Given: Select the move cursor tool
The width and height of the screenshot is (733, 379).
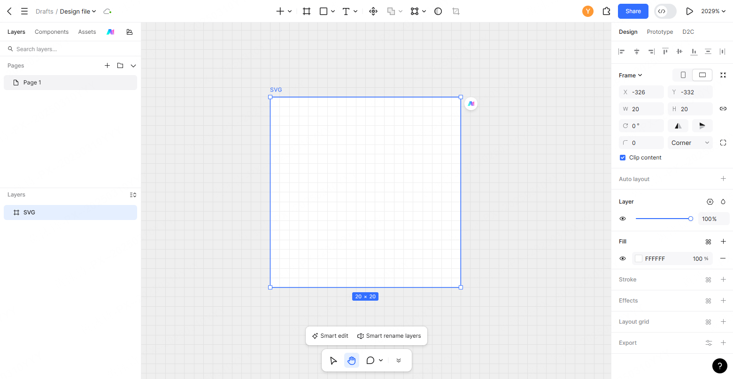Looking at the screenshot, I should (333, 360).
